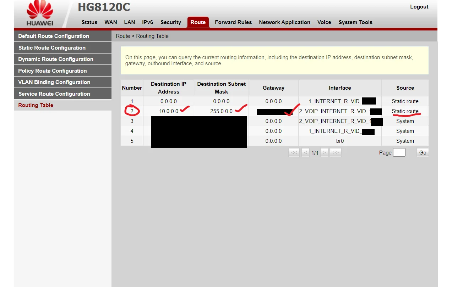The width and height of the screenshot is (463, 287).
Task: Select VLAN Binding Configuration in sidebar
Action: point(54,82)
